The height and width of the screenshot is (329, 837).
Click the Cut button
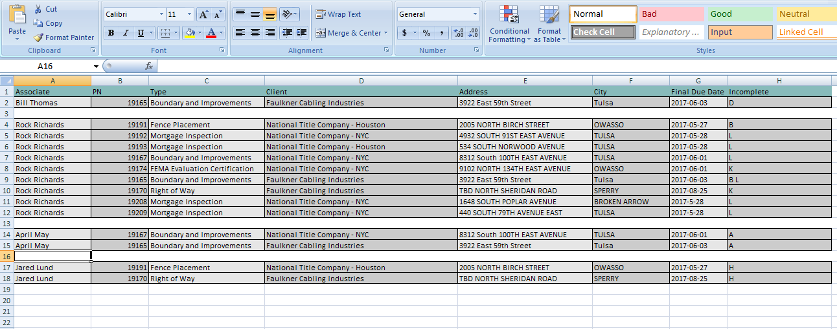click(45, 9)
